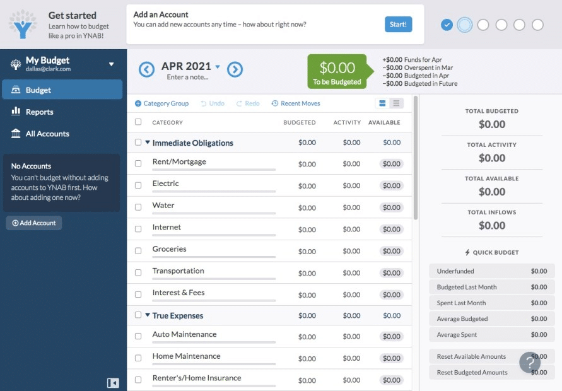
Task: Open the Budget section
Action: click(62, 90)
